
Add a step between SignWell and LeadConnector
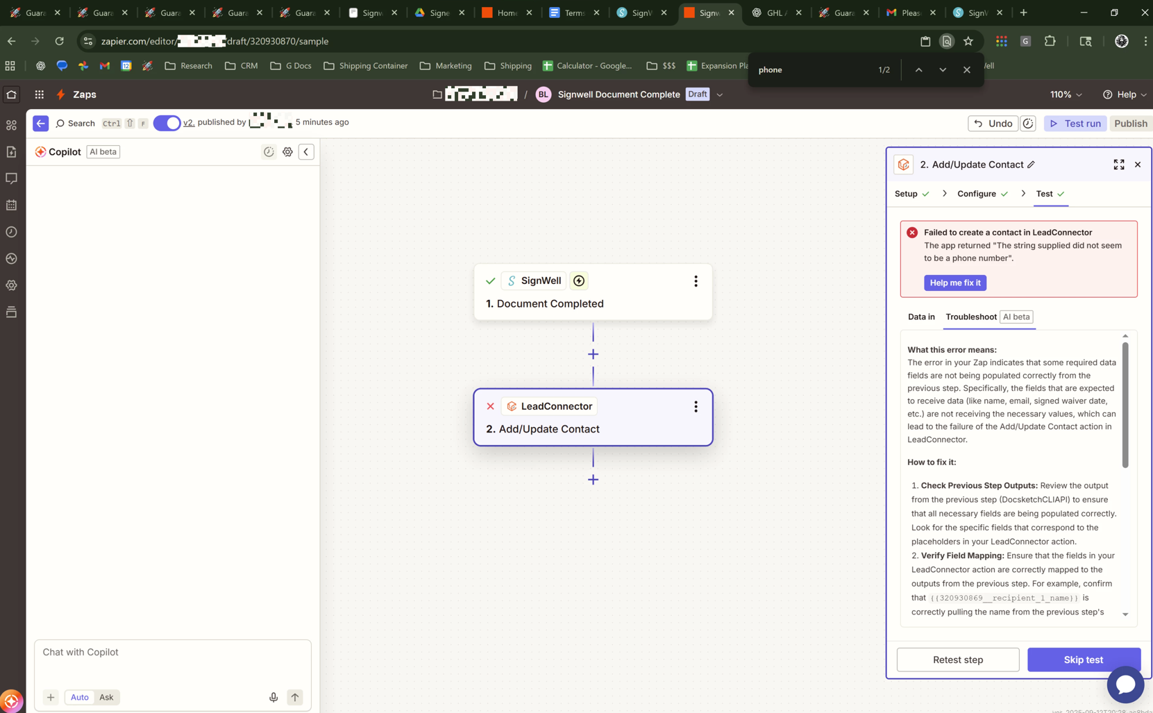point(593,354)
